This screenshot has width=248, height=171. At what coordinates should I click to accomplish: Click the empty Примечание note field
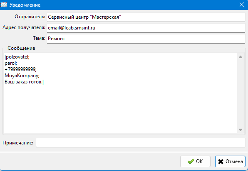[x=141, y=143]
